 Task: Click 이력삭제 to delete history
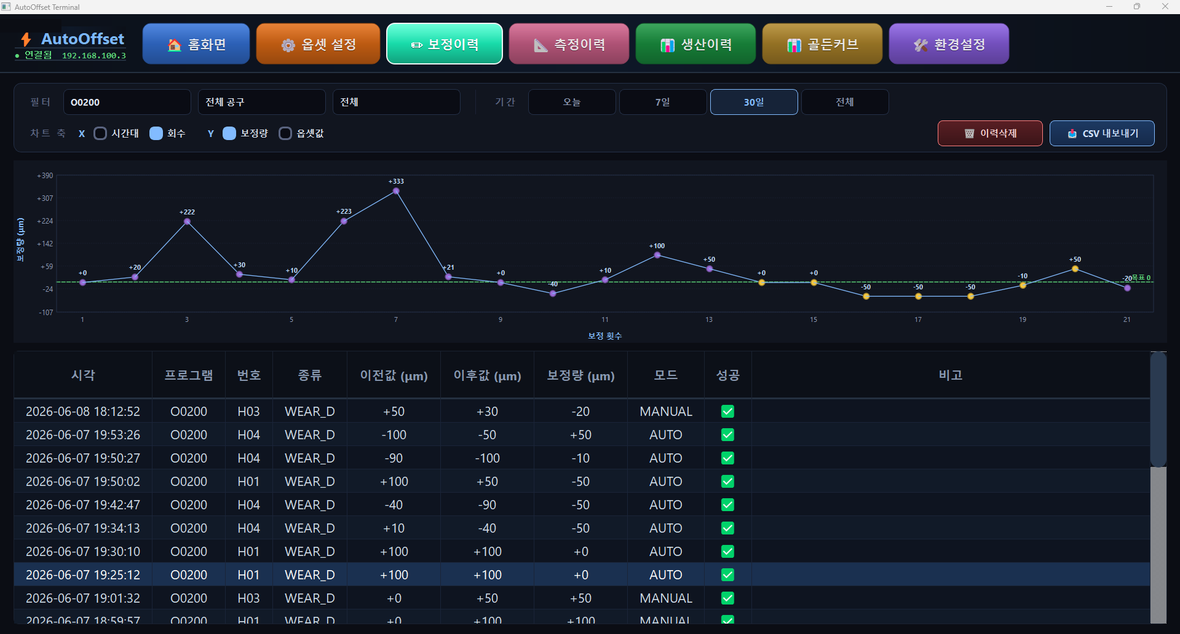click(x=990, y=133)
